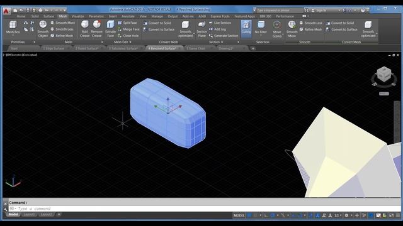Click Convert to Solid beside Split Face

point(157,23)
